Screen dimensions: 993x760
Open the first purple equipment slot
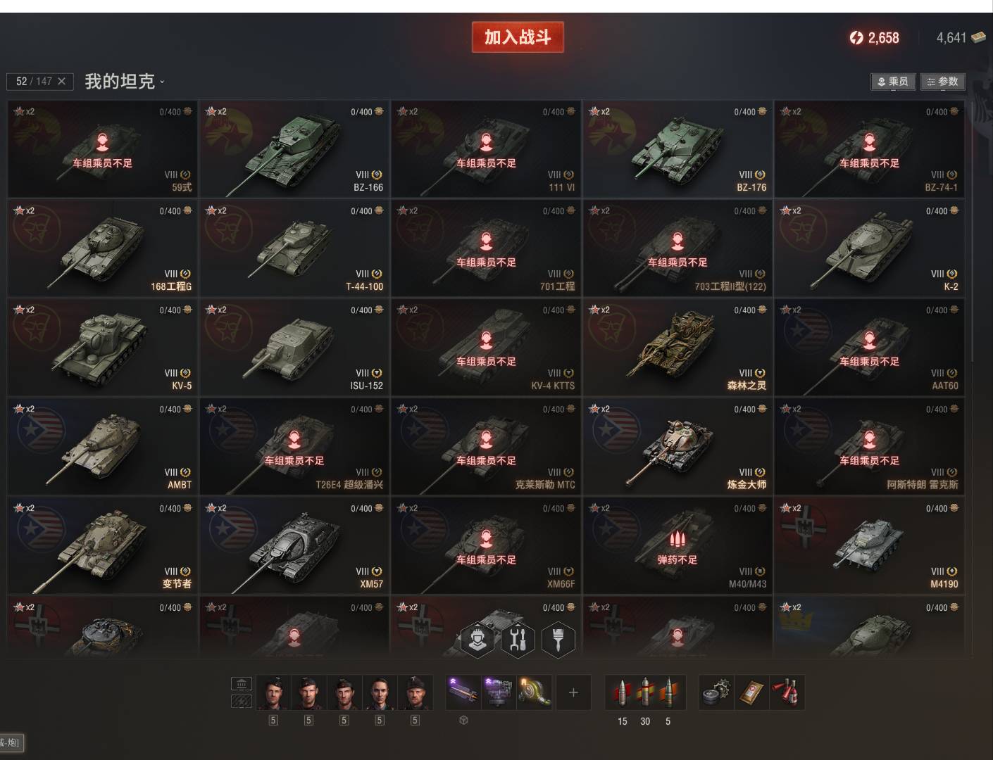coord(463,692)
